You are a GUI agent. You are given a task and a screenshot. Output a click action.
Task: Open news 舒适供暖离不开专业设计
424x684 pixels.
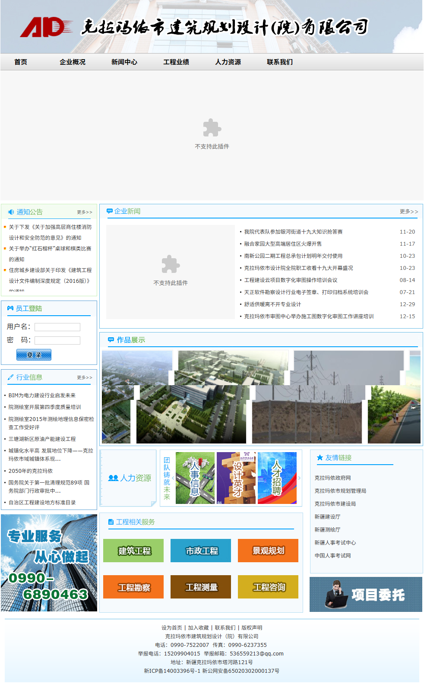coord(272,304)
